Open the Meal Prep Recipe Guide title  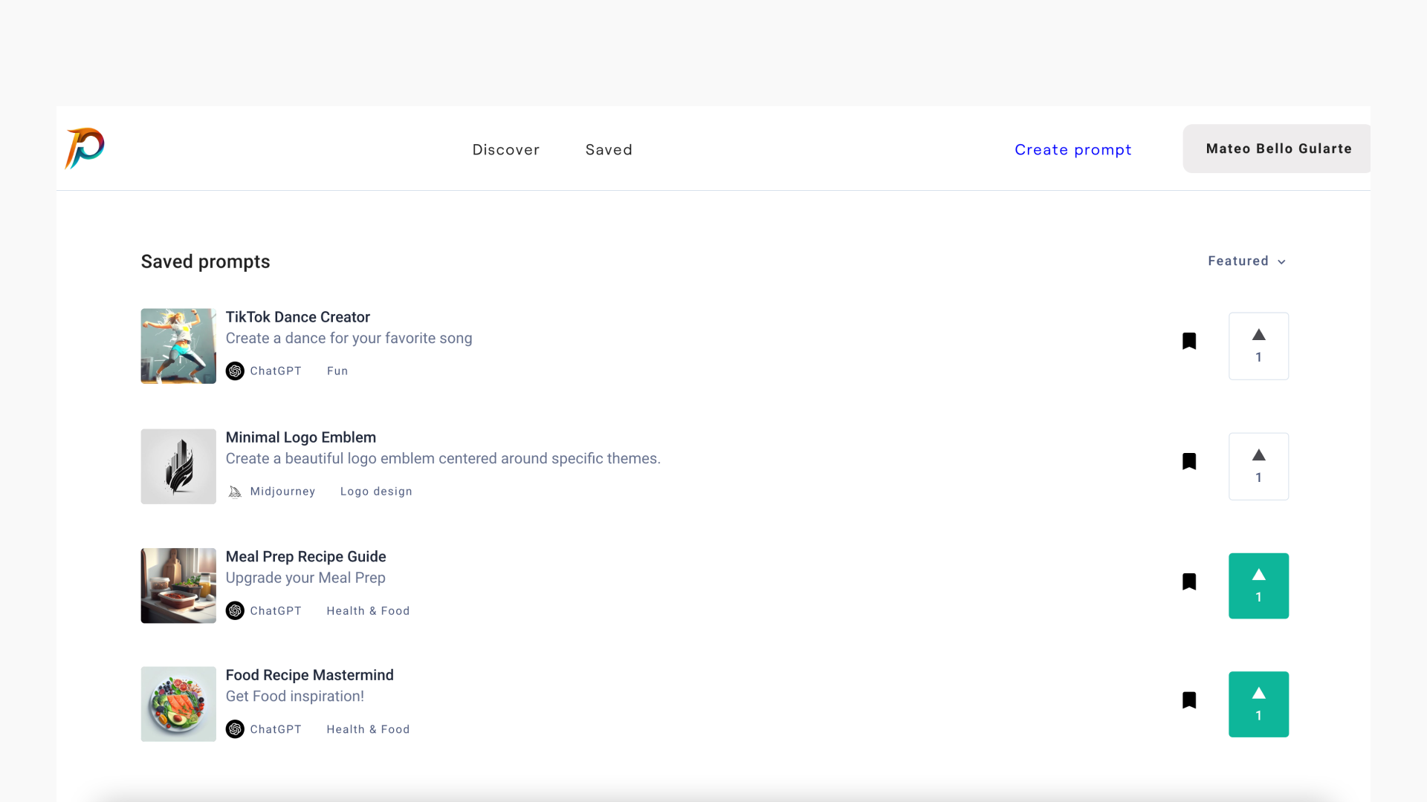coord(305,557)
